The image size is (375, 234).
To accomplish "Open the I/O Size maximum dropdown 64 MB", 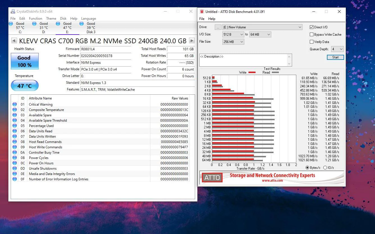I will (x=260, y=35).
